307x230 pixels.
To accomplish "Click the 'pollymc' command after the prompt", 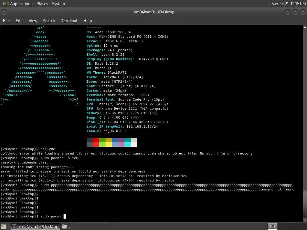I will [x=48, y=149].
